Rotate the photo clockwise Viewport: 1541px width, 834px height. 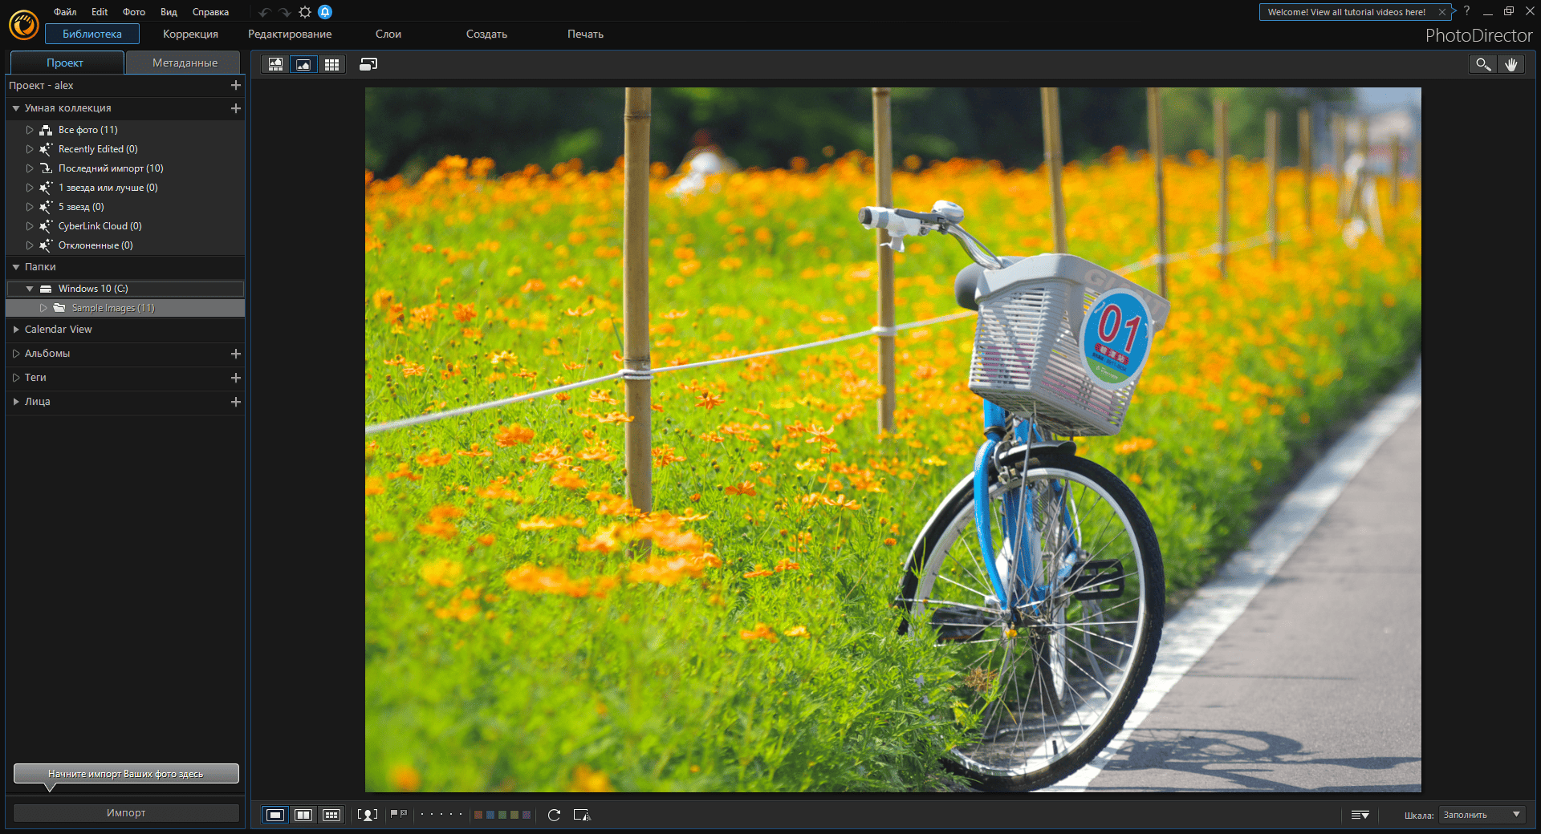[554, 815]
